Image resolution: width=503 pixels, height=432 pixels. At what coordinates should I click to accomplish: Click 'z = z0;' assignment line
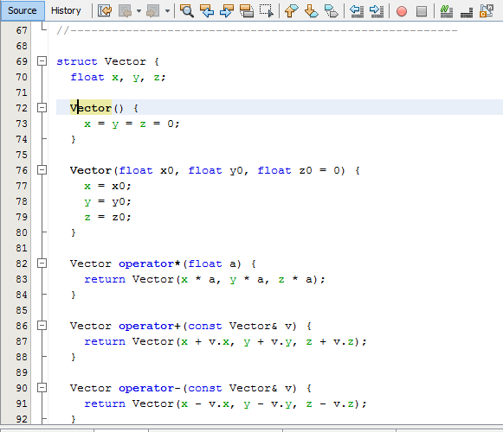pyautogui.click(x=107, y=217)
